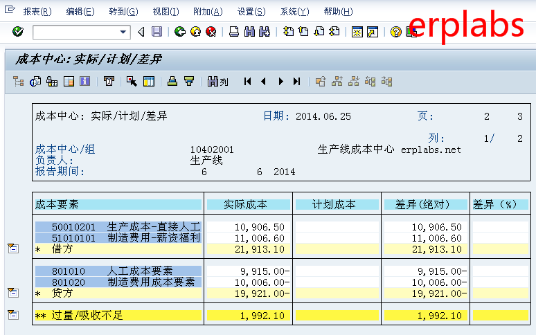
Task: Click the 成本要素 column header
Action: [x=118, y=204]
